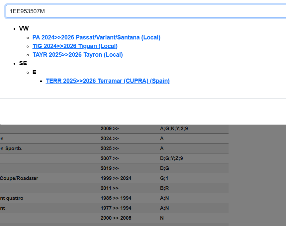Open the TERR Terramar (CUPRA) (Spain) link
Viewport: 286px width, 226px height.
(x=108, y=81)
